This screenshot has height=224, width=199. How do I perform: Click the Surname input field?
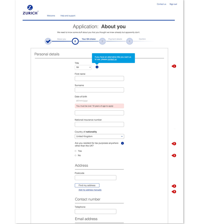99,90
